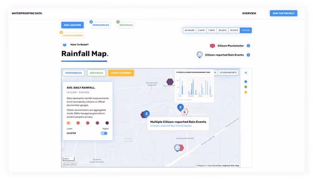Remove the Santa Catarina location tag
Image resolution: width=313 pixels, height=180 pixels.
point(61,33)
